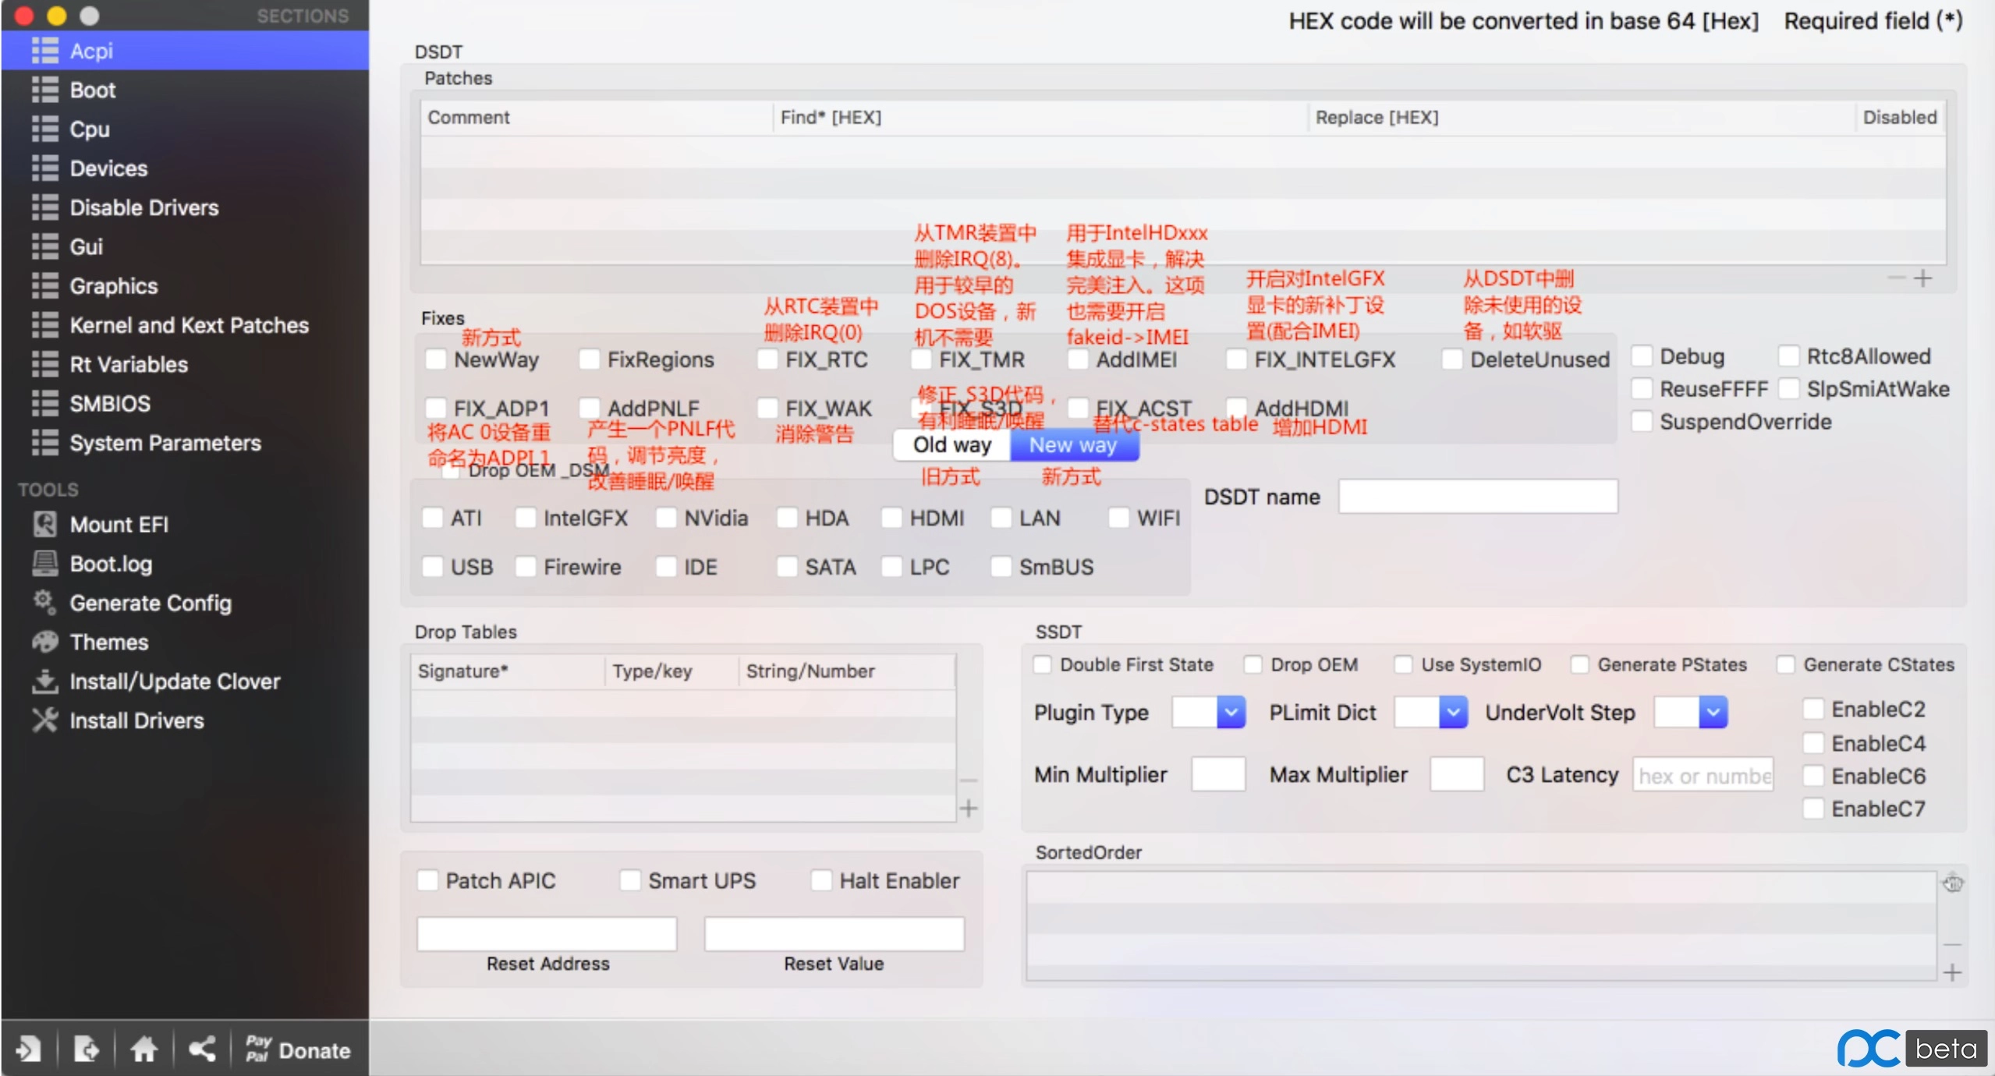Remove a DSDT patch row with minus

tap(1896, 278)
